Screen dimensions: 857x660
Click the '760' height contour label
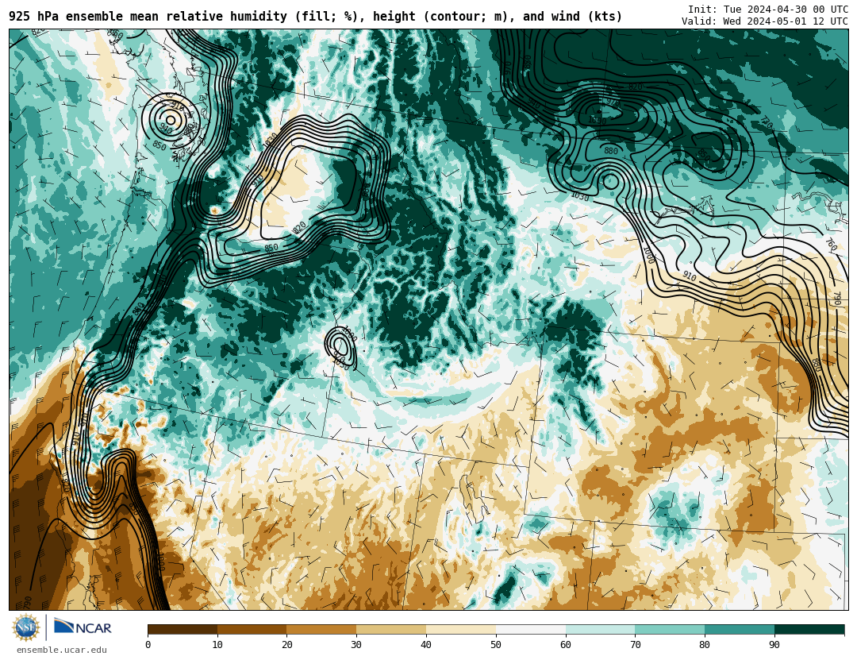[831, 244]
